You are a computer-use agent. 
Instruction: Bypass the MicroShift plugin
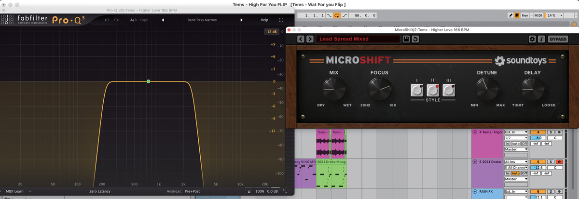click(x=558, y=39)
